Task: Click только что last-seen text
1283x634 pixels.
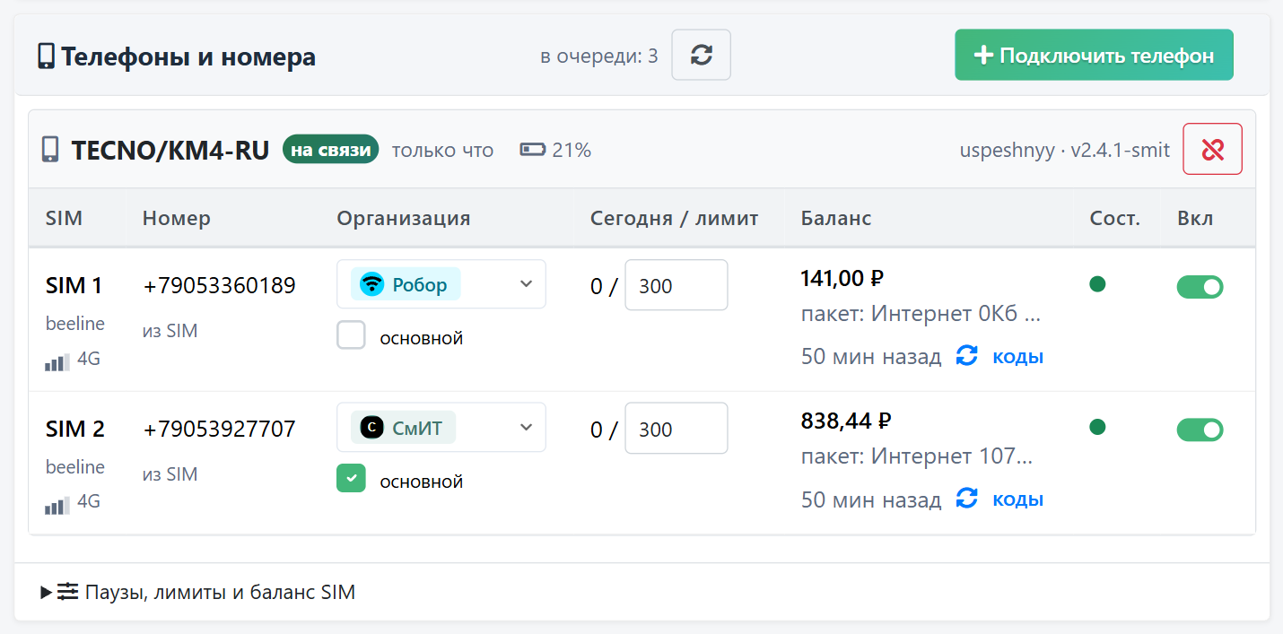Action: (442, 150)
